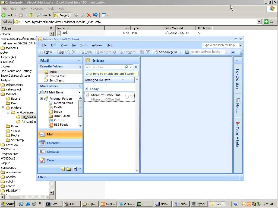Click the search magnifier in Search Inbox
Image resolution: width=278 pixels, height=208 pixels.
tap(126, 67)
